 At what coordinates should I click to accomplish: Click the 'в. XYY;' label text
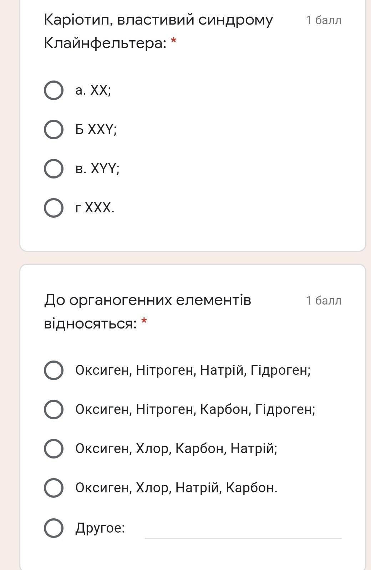[97, 169]
